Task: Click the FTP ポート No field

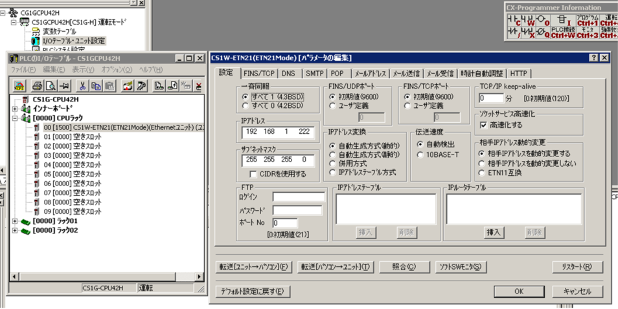Action: [x=285, y=223]
